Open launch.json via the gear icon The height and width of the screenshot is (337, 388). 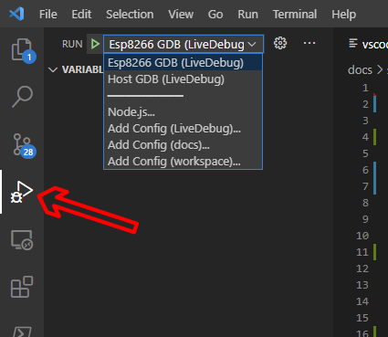[x=280, y=44]
